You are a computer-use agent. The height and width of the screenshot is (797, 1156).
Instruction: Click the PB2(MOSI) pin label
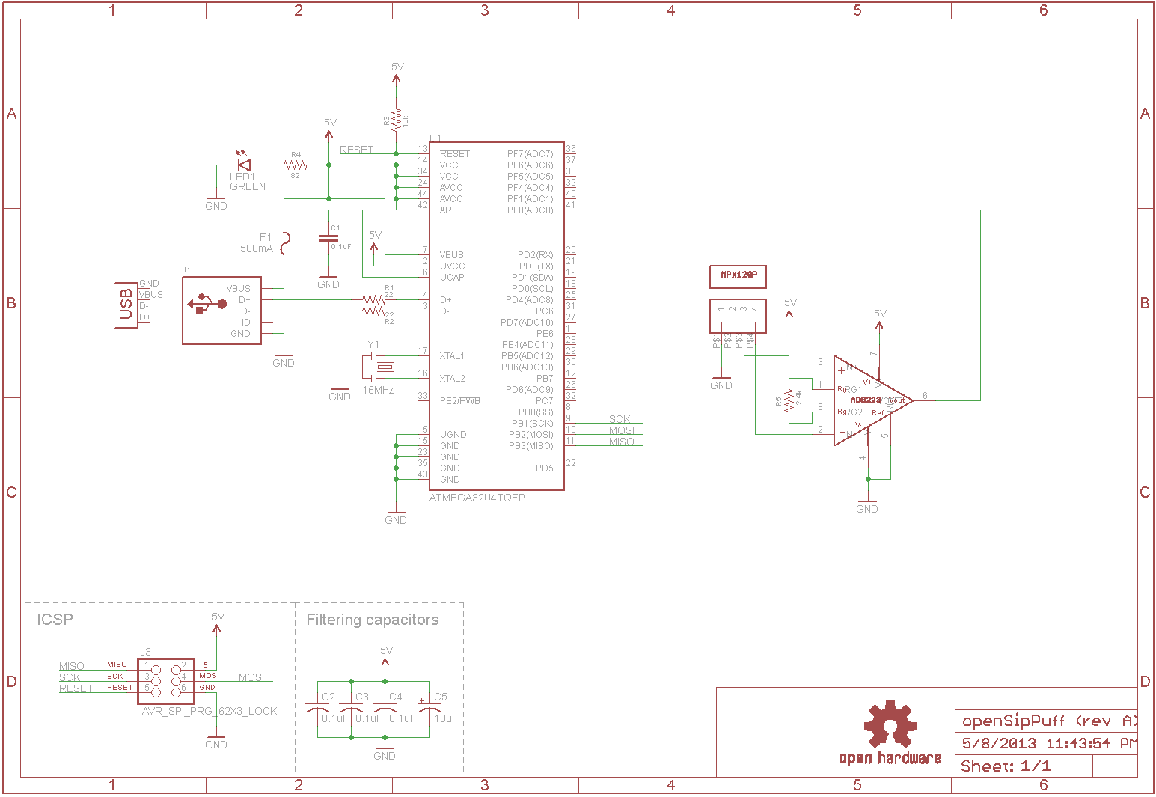pyautogui.click(x=531, y=435)
